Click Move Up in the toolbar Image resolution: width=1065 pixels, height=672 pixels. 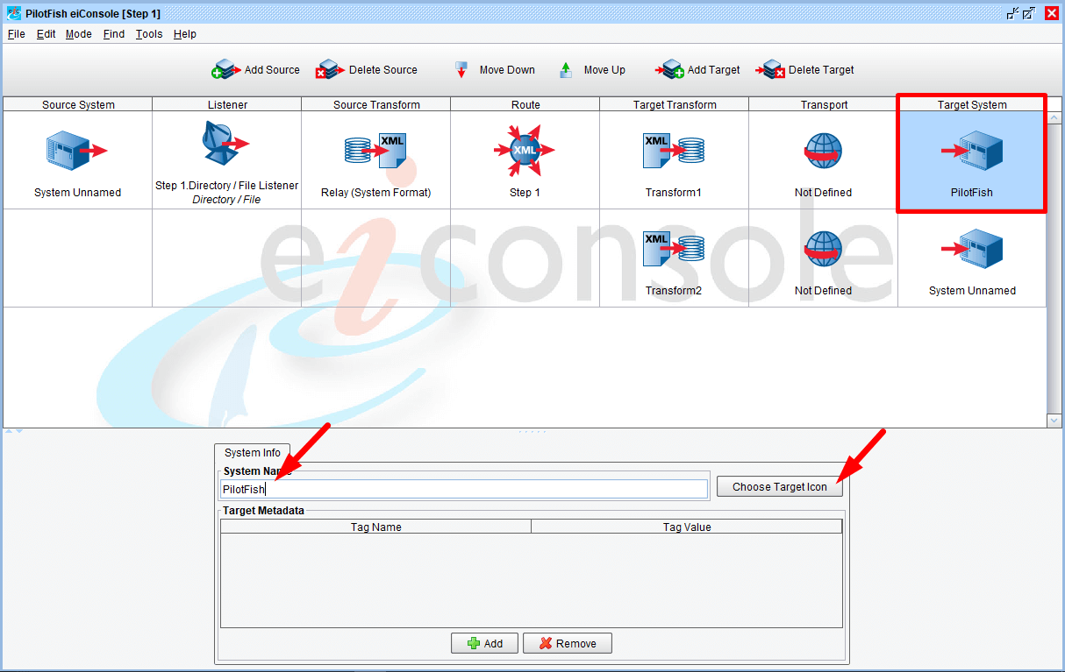coord(592,70)
